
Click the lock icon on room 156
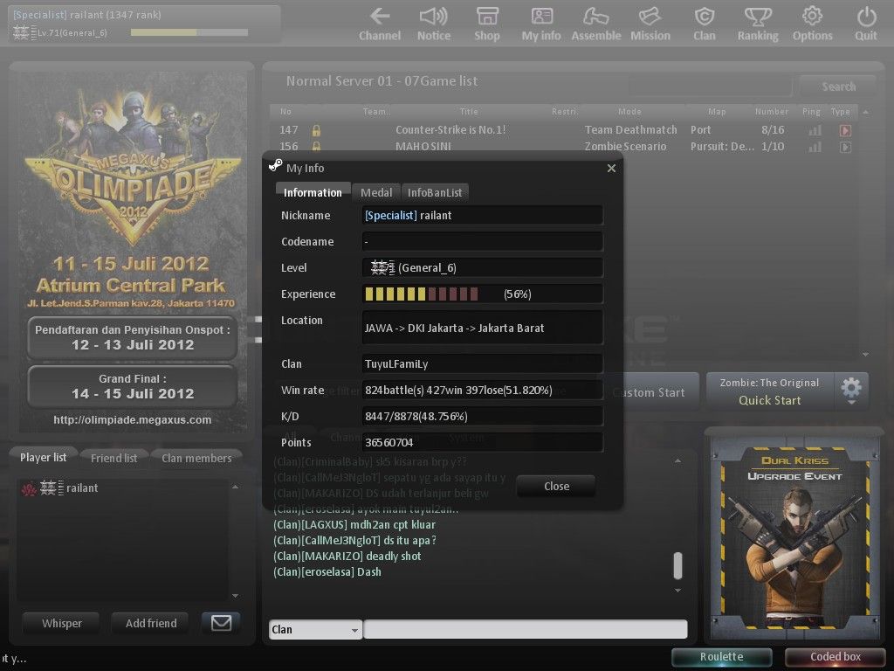click(316, 147)
